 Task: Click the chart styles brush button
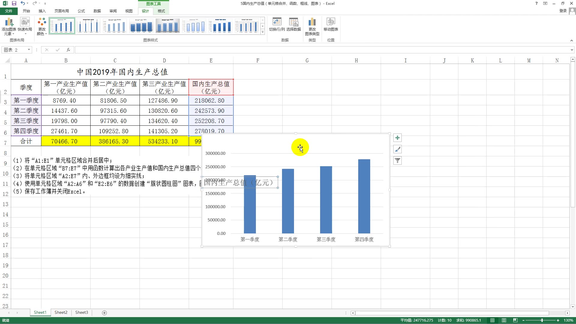coord(397,149)
